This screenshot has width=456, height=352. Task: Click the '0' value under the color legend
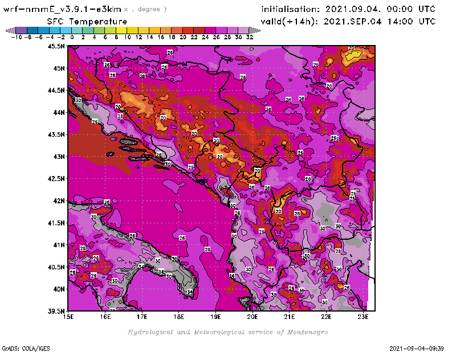[72, 38]
